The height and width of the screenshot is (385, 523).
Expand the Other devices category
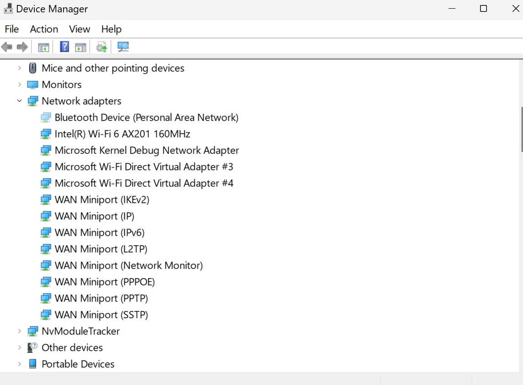pos(19,347)
